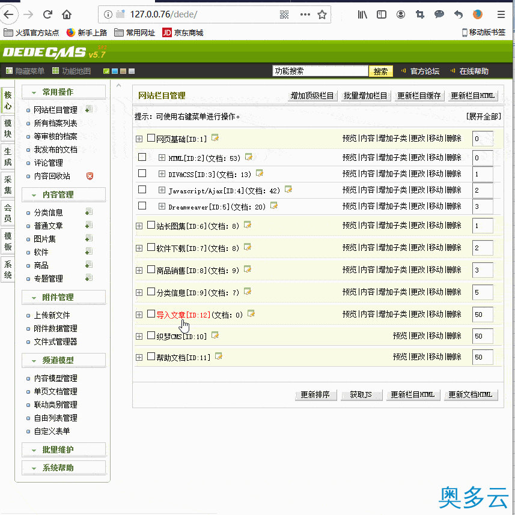515x515 pixels.
Task: Click edit icon beside HTML[ID:2]
Action: click(249, 157)
